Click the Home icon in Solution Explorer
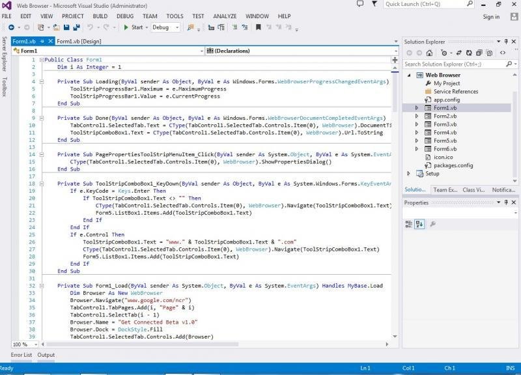Image resolution: width=521 pixels, height=375 pixels. click(x=429, y=53)
